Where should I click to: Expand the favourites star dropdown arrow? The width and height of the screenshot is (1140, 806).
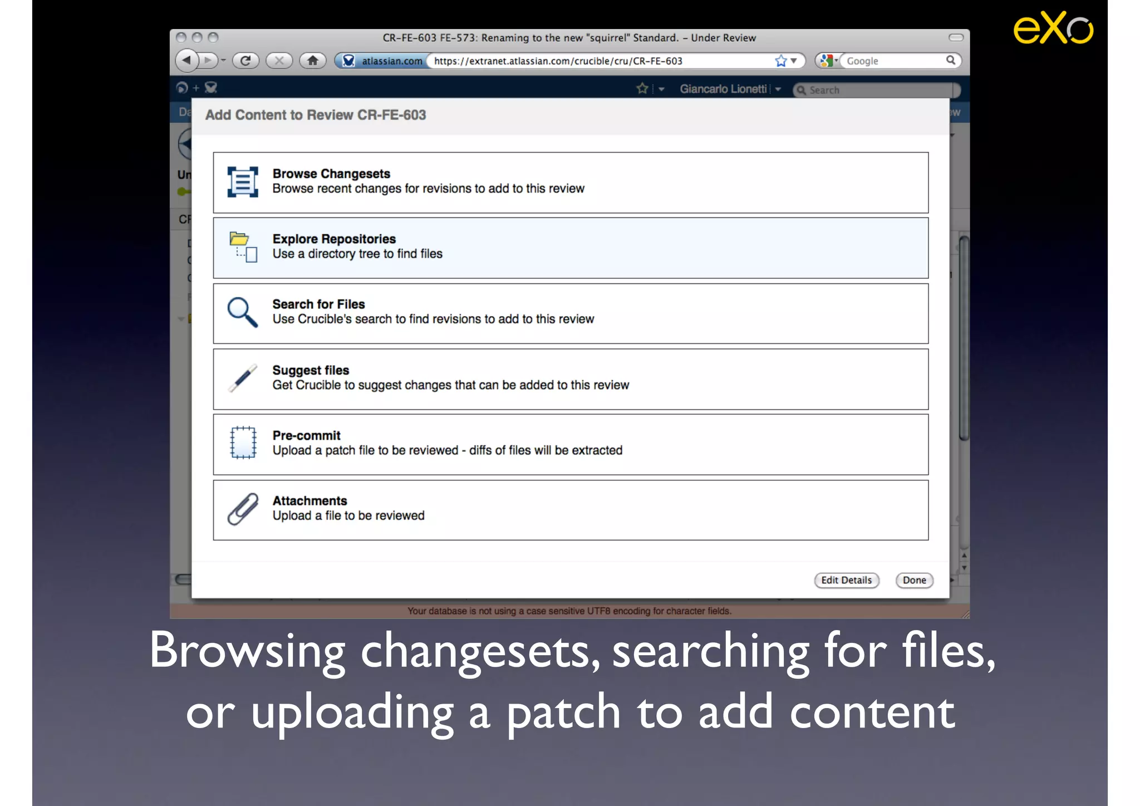pyautogui.click(x=661, y=89)
